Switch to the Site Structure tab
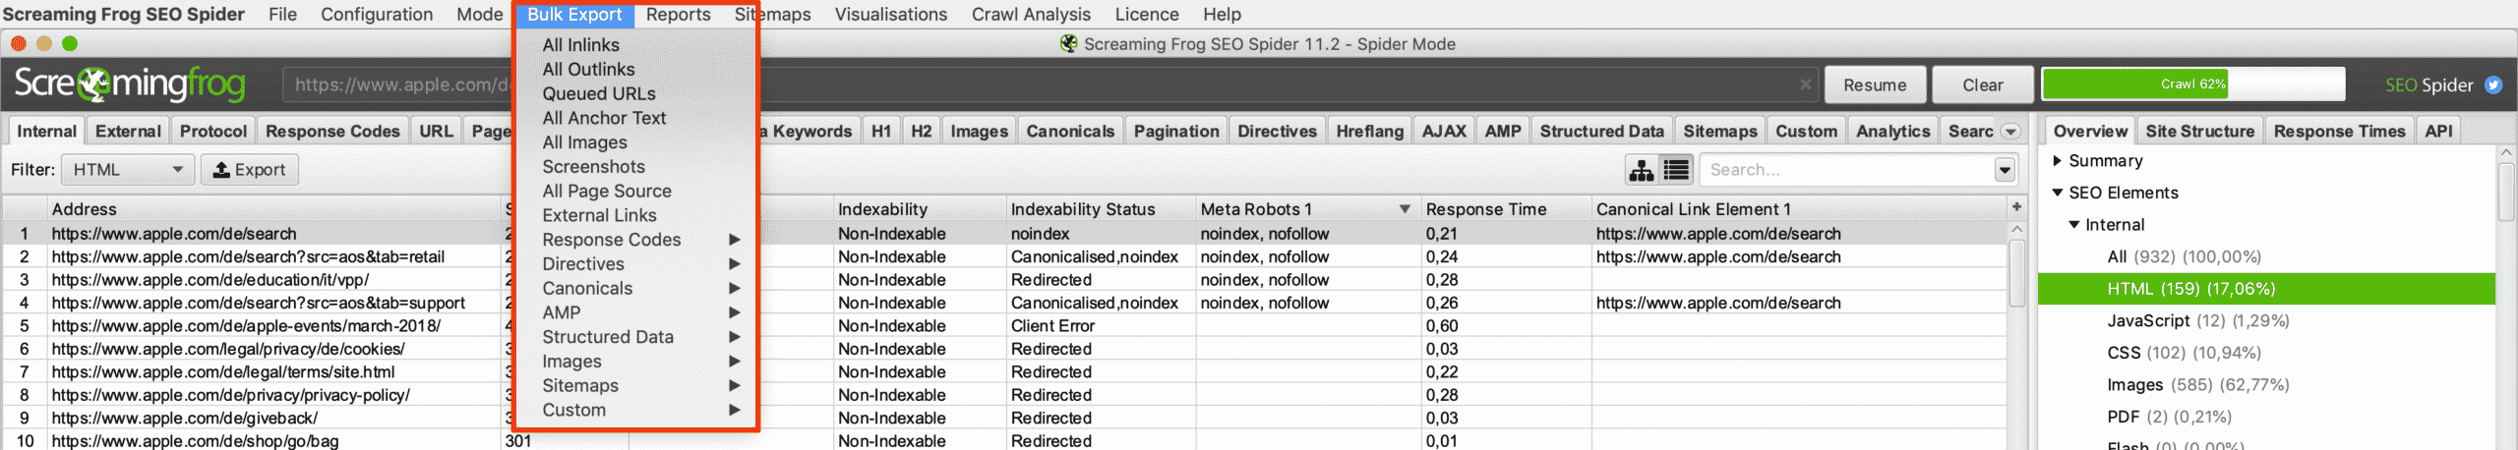The width and height of the screenshot is (2518, 450). [2199, 132]
